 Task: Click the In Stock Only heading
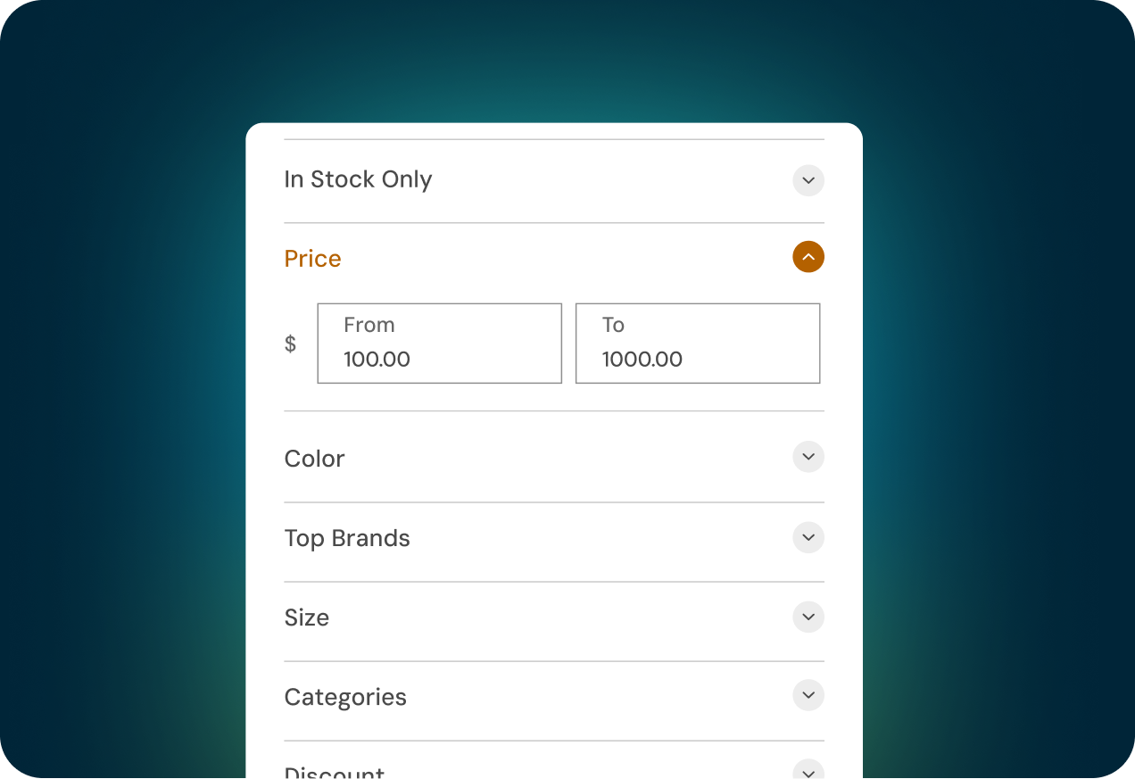[358, 179]
